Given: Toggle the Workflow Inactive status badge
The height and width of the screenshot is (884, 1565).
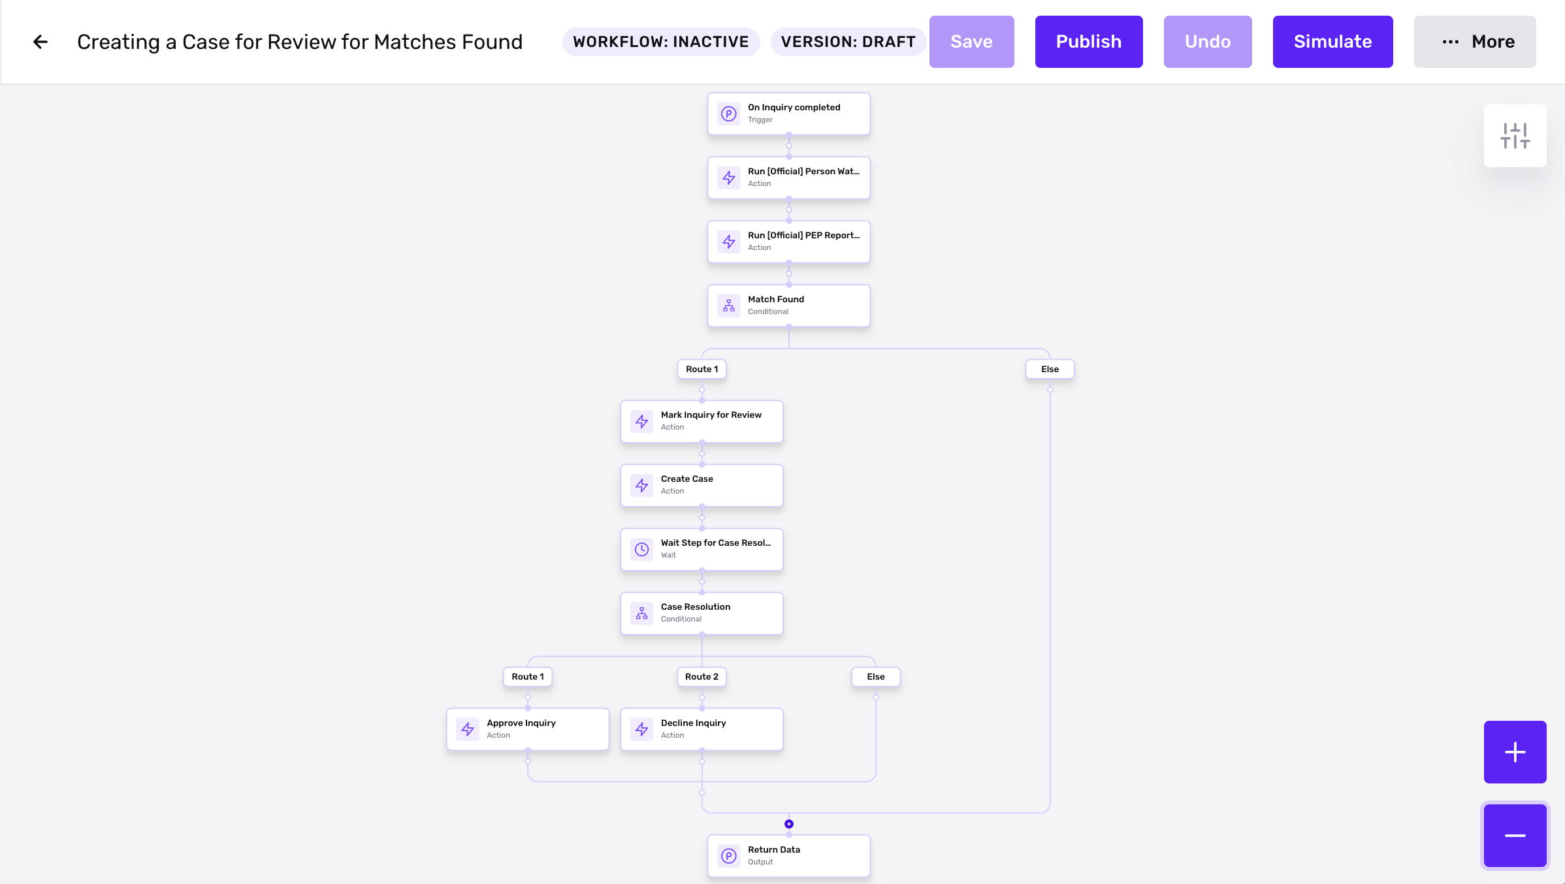Looking at the screenshot, I should pos(660,42).
